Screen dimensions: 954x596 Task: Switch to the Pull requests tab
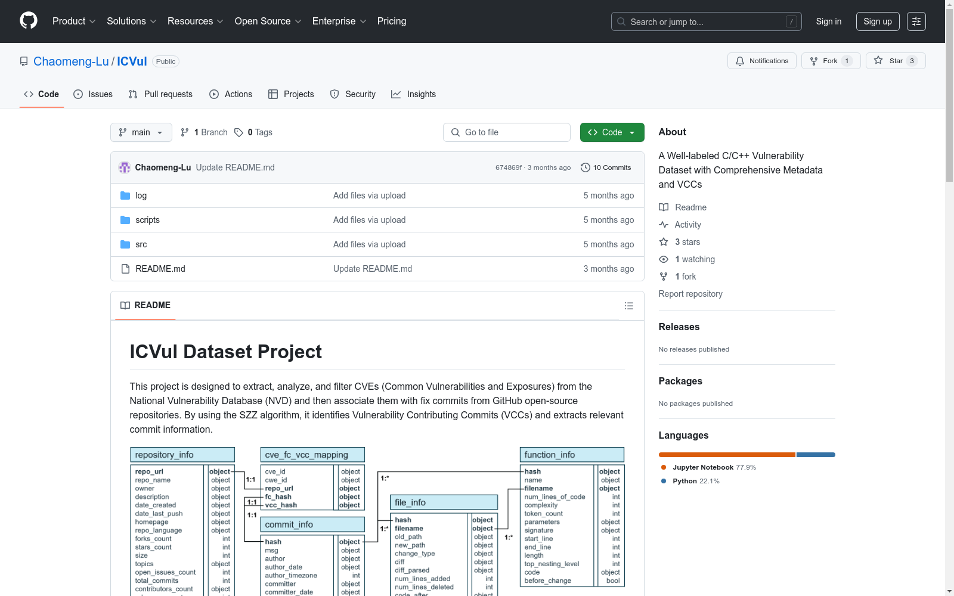click(x=160, y=94)
